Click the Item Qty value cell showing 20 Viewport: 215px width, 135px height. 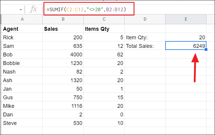click(x=186, y=38)
